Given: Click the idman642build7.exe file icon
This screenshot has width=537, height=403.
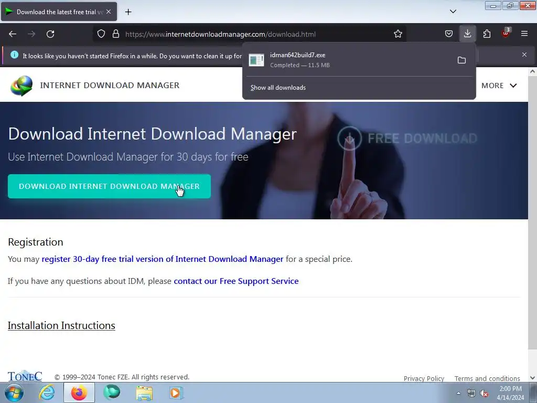Looking at the screenshot, I should tap(256, 60).
